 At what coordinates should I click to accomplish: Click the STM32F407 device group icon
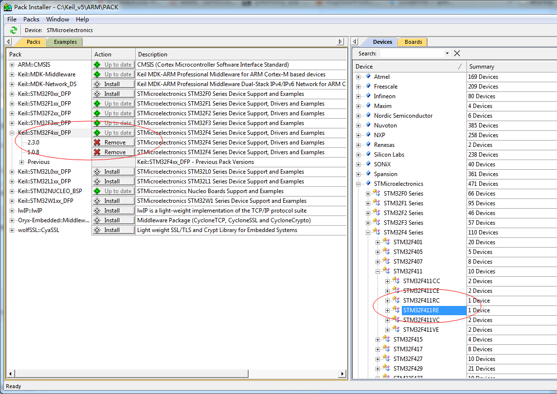[x=386, y=261]
